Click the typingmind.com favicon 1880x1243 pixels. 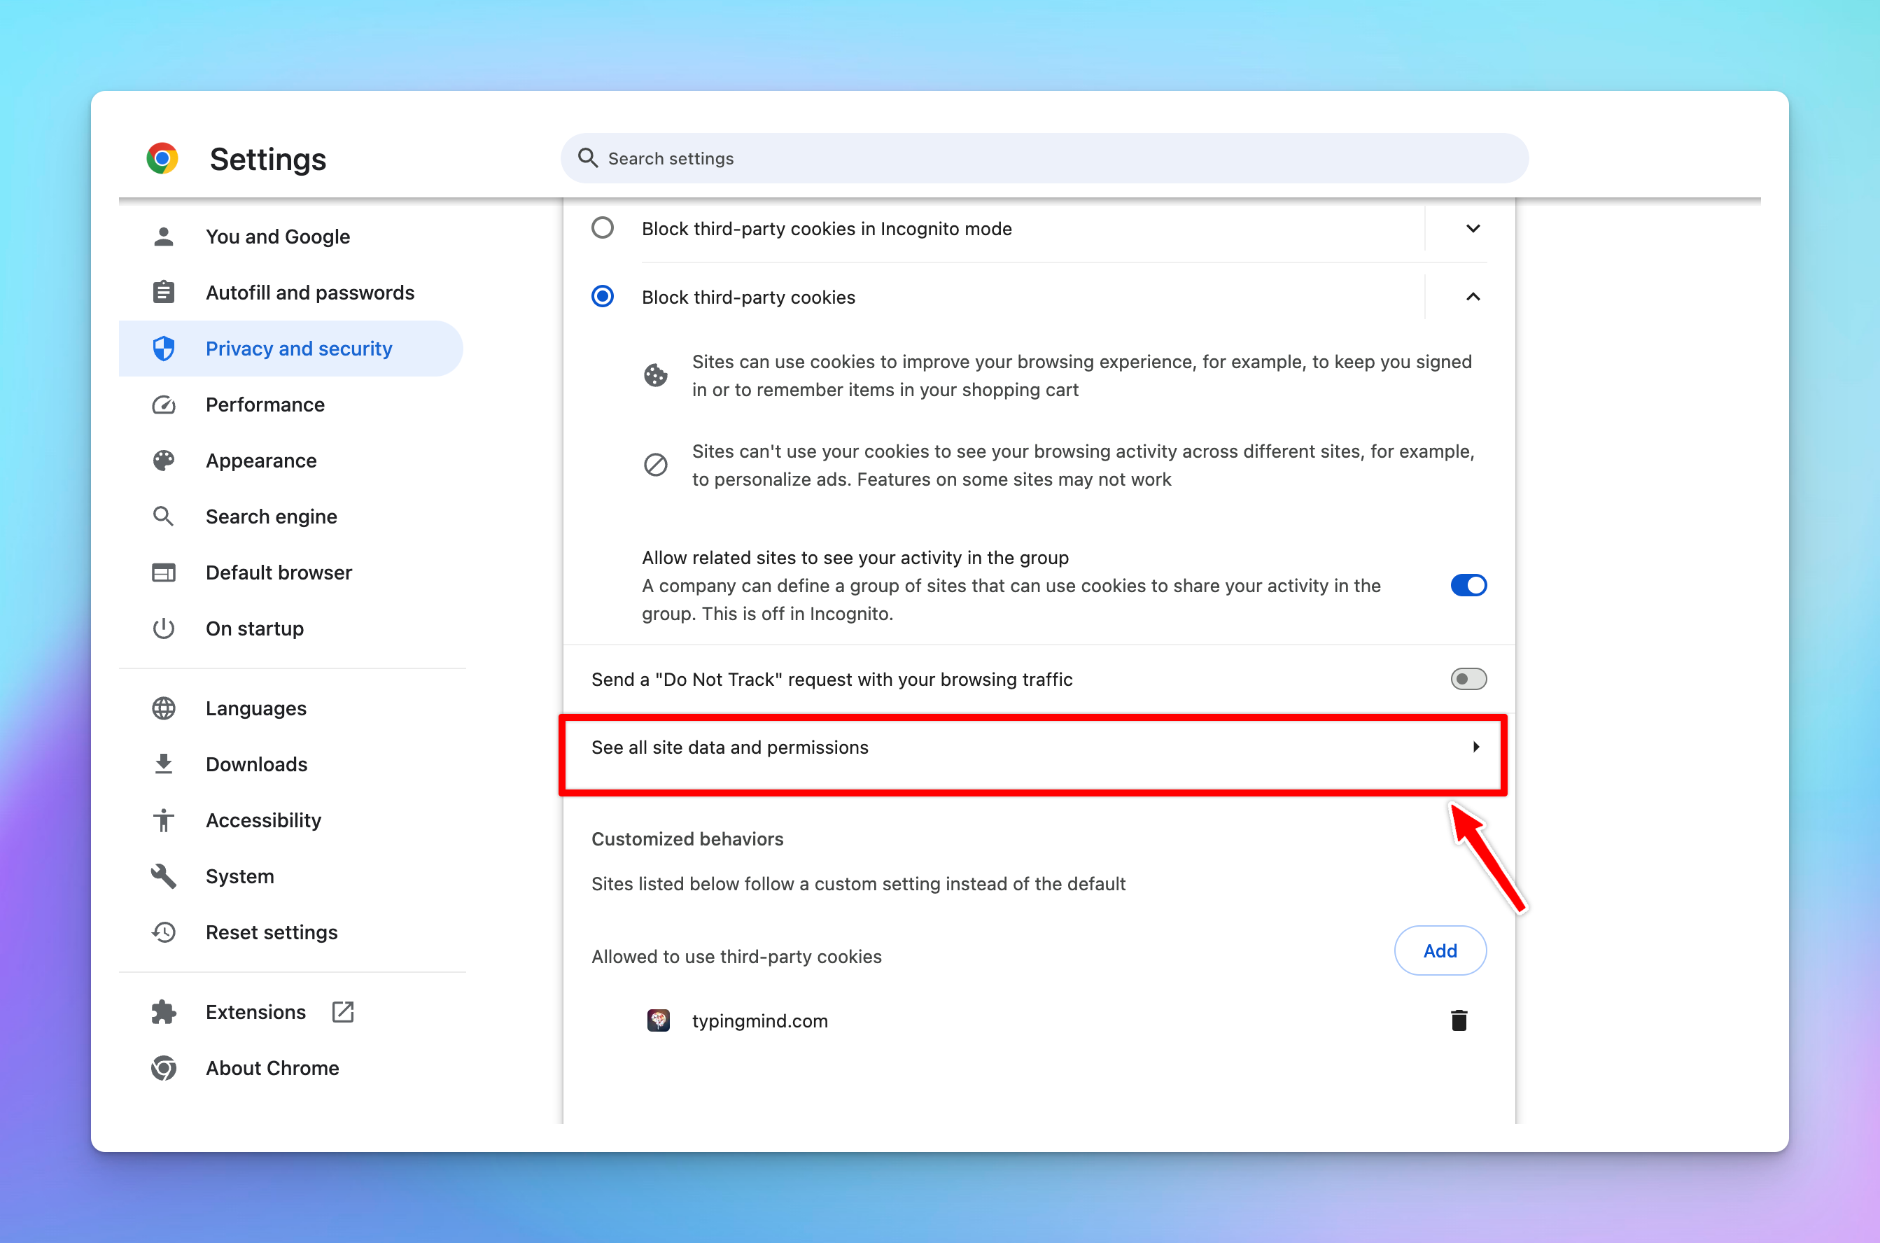(x=658, y=1020)
